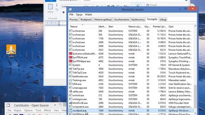The image size is (205, 115).
Task: Select svchost.exe row with PID 1156
Action: pyautogui.click(x=131, y=38)
